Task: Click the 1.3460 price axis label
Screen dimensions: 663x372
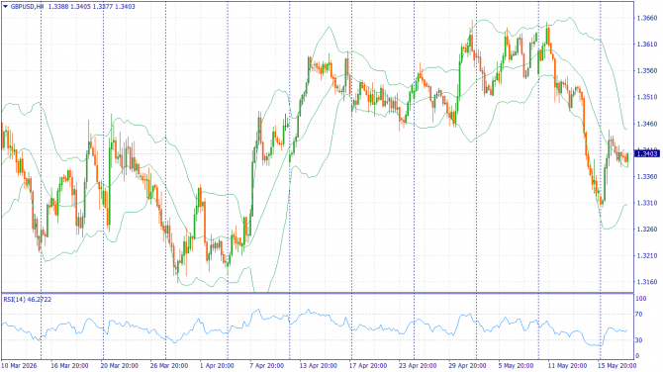Action: (x=647, y=124)
